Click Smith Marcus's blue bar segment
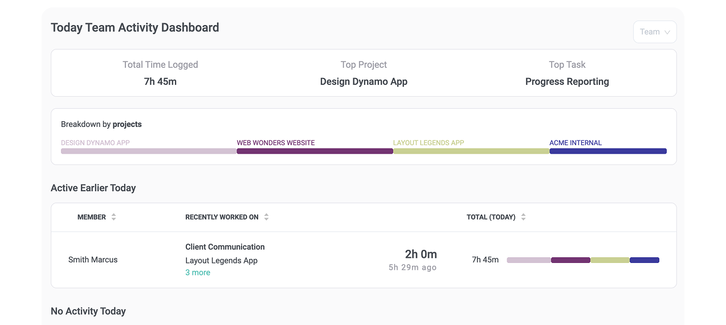The image size is (726, 325). [x=645, y=260]
